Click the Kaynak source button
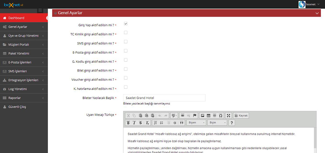 [x=241, y=116]
